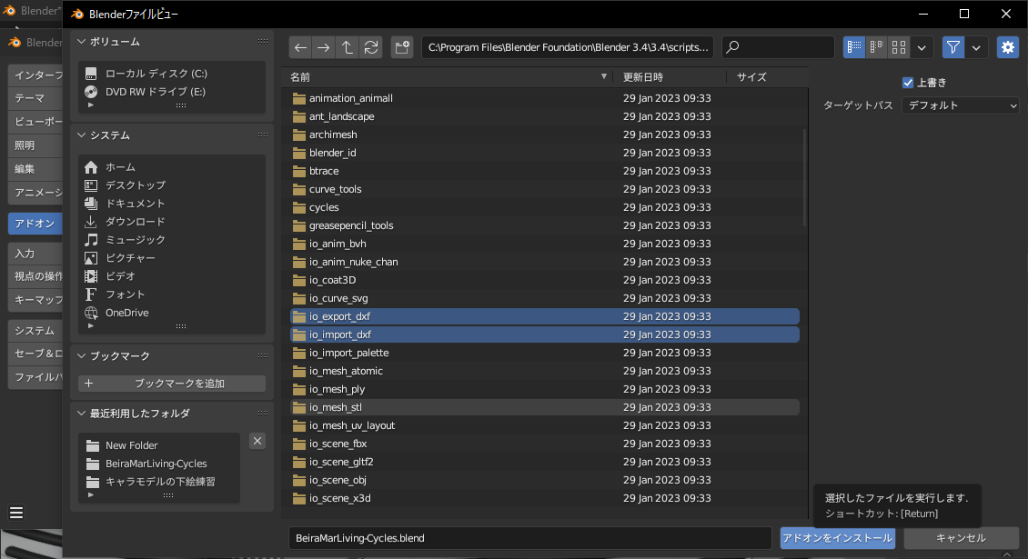Switch to horizontal list display mode
1028x559 pixels.
(x=877, y=47)
